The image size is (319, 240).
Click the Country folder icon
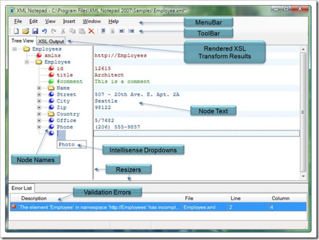tap(51, 114)
